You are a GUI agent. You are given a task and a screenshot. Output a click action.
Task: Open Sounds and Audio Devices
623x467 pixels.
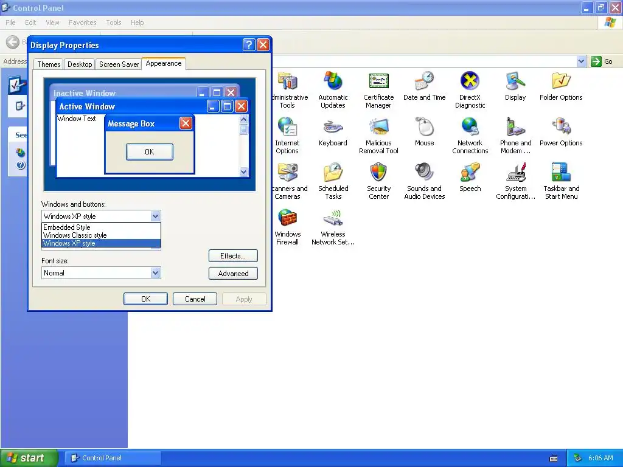click(424, 181)
